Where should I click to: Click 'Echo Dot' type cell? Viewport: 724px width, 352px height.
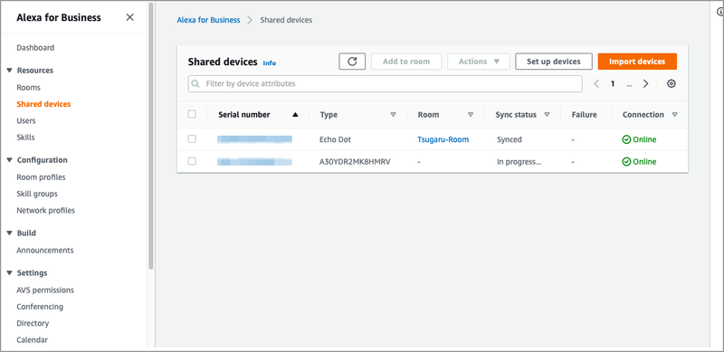(335, 139)
